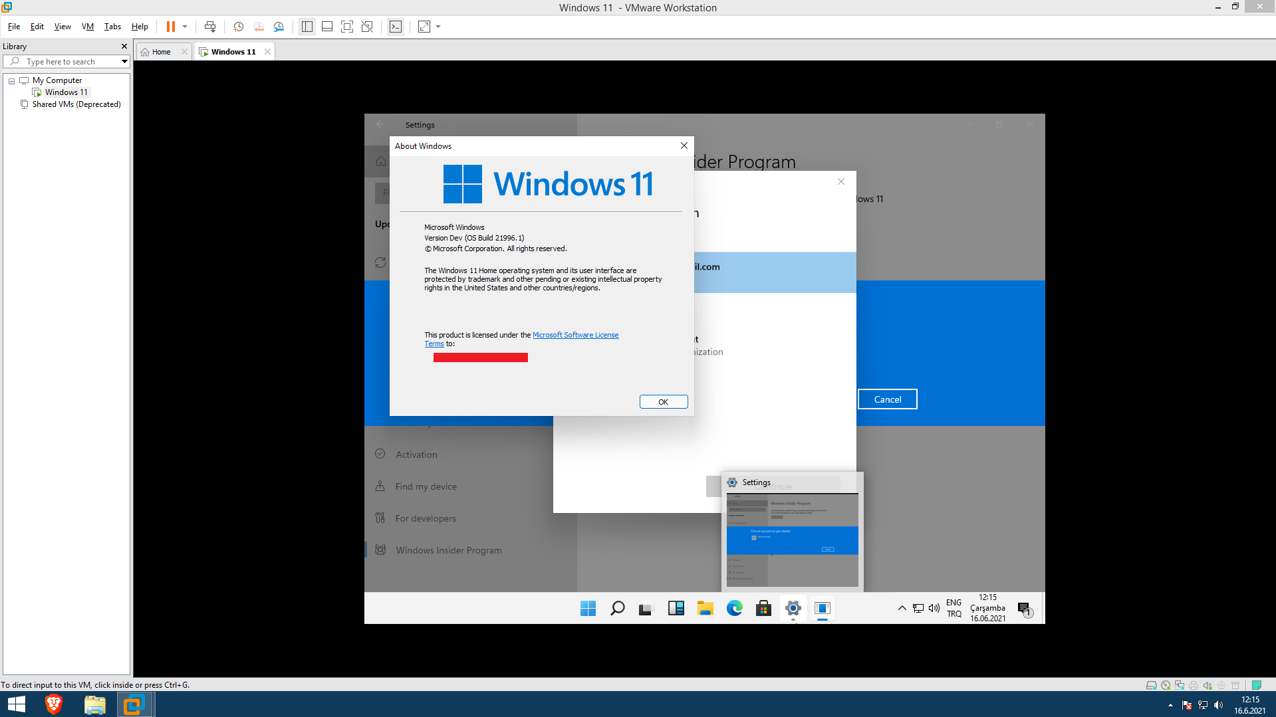Take a snapshot of this virtual machine

pyautogui.click(x=238, y=27)
